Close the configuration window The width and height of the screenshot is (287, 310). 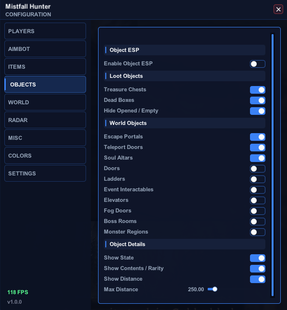[278, 9]
